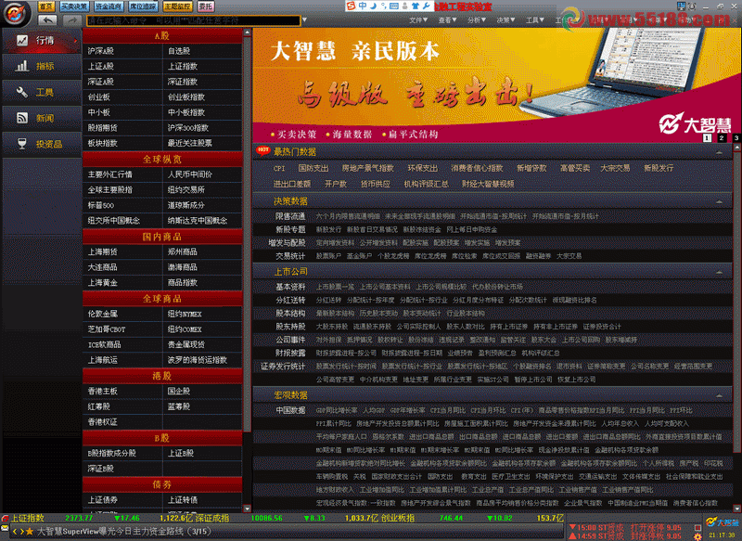Open the 房地产景气指数 link
Image resolution: width=742 pixels, height=541 pixels.
click(x=367, y=169)
